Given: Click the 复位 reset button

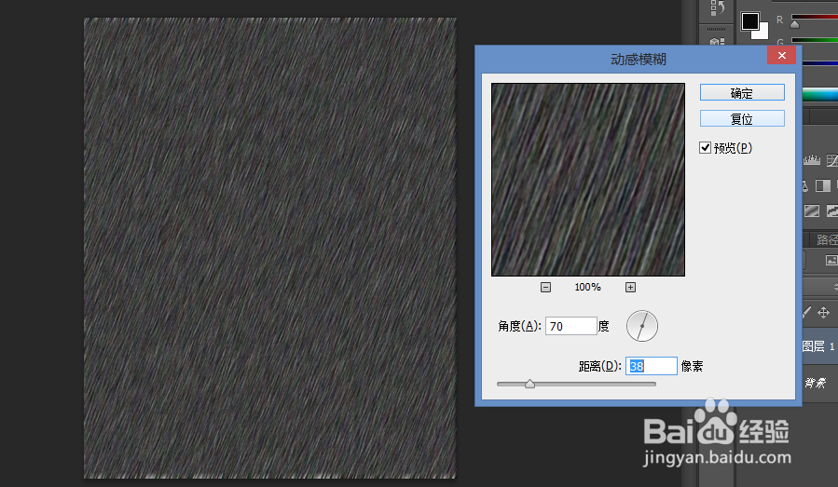Looking at the screenshot, I should pos(742,118).
